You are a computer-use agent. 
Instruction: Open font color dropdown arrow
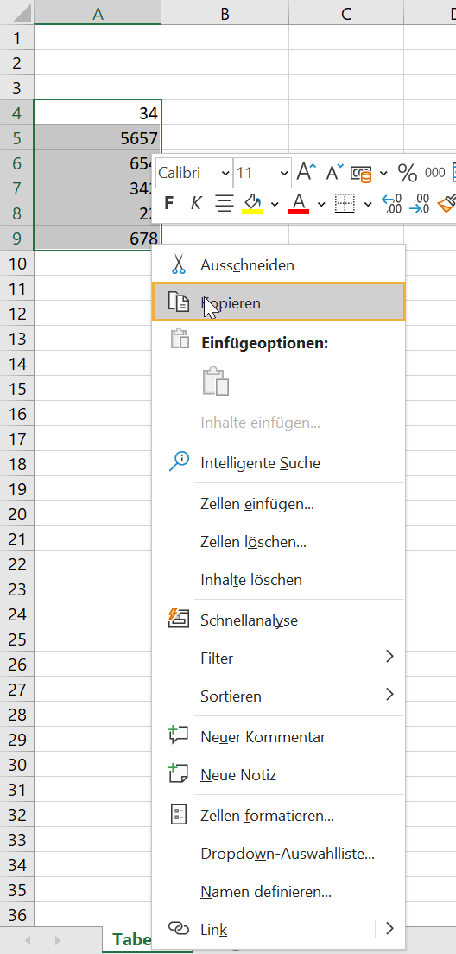321,204
